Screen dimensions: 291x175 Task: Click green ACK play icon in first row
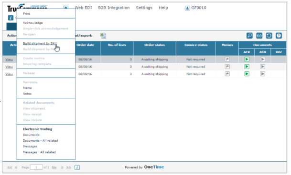coord(247,59)
